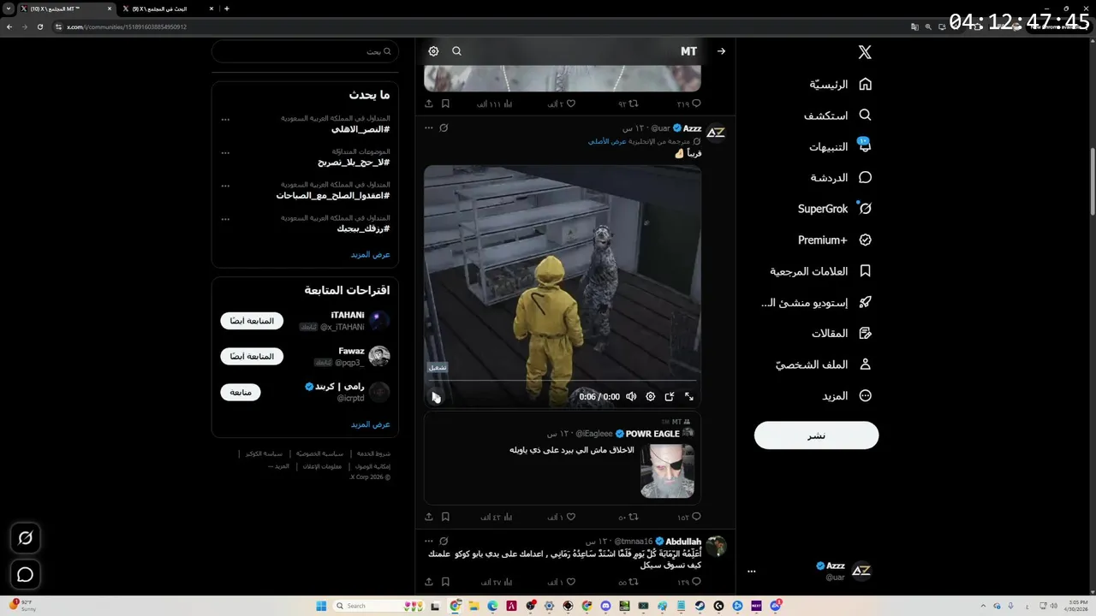Open options for #رزقك_بيجيك trend
The width and height of the screenshot is (1096, 616).
coord(225,219)
